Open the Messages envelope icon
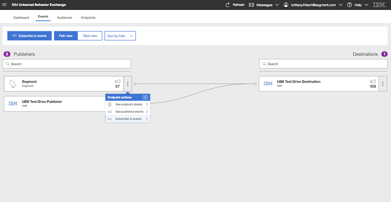Image resolution: width=391 pixels, height=202 pixels. point(251,5)
